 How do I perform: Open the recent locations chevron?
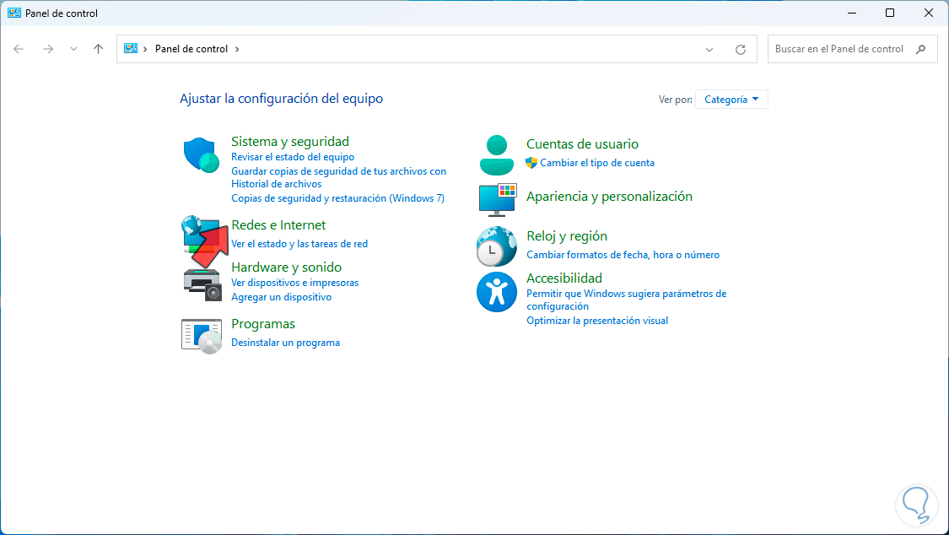(73, 49)
